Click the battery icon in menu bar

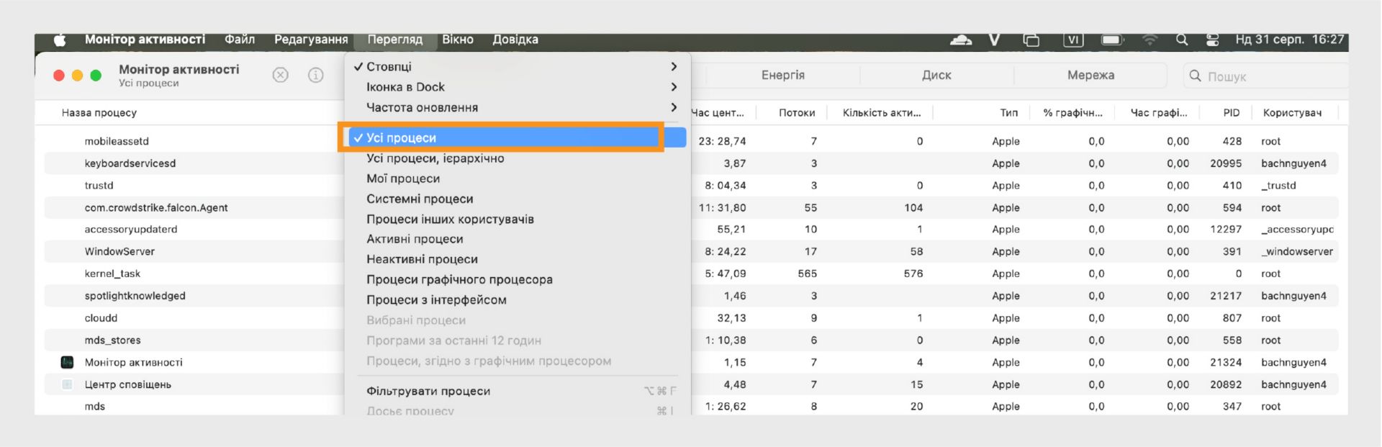(1112, 40)
